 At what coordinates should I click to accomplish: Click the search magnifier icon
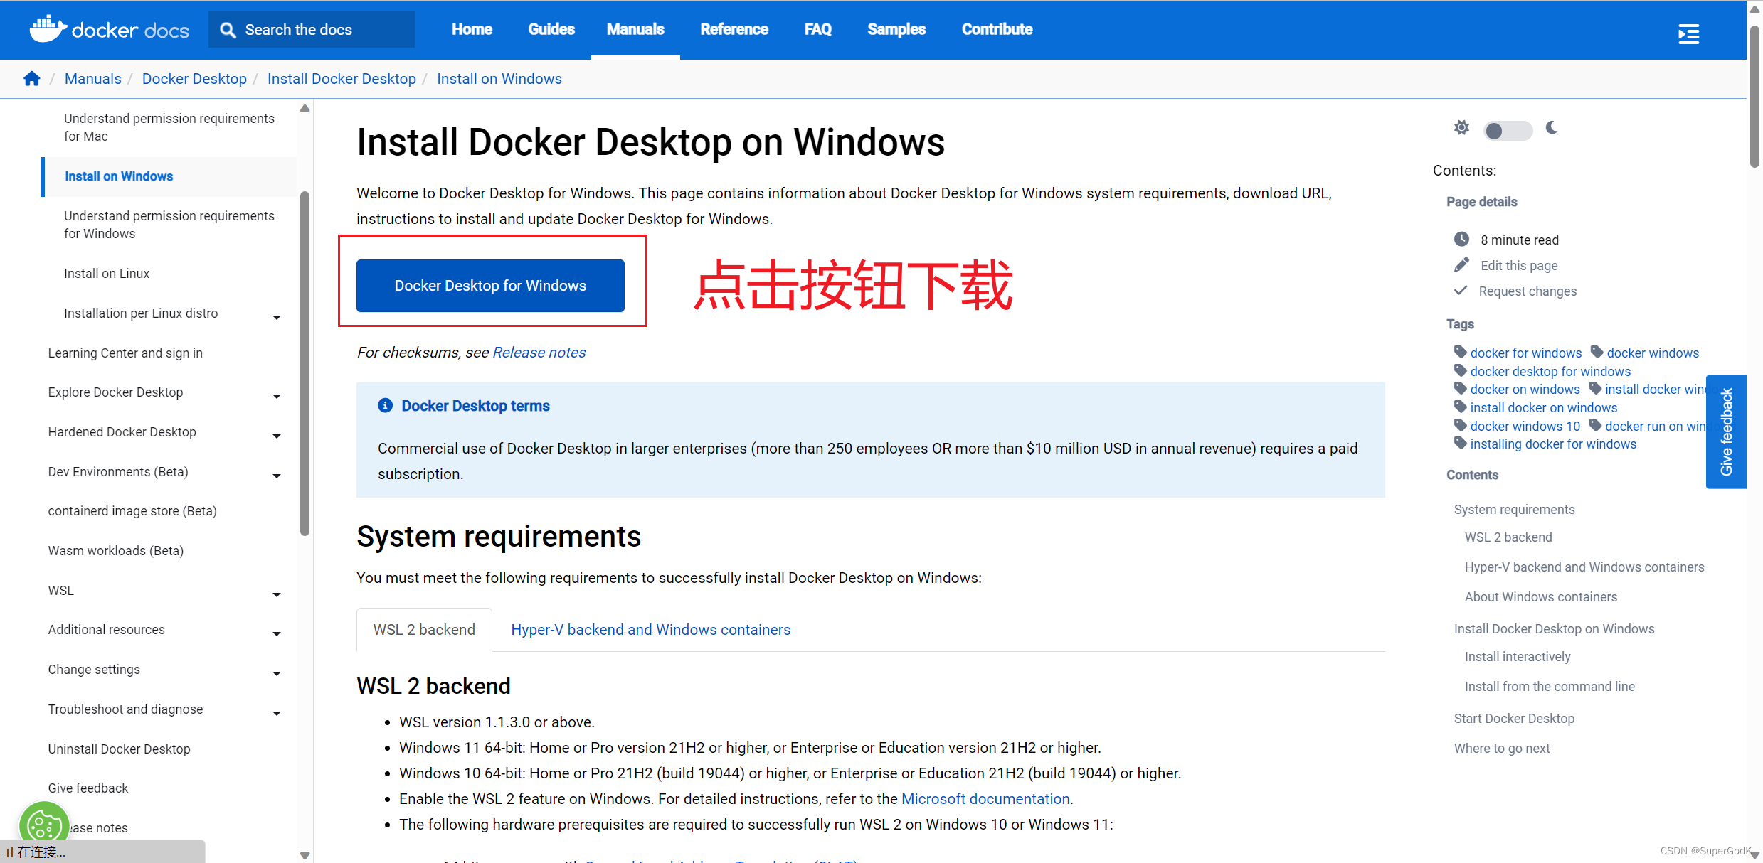[x=228, y=29]
